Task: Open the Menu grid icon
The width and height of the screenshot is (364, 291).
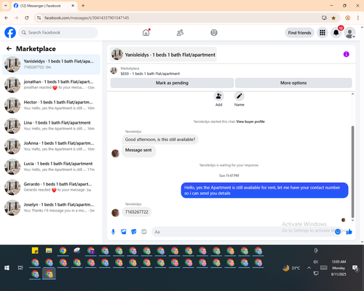Action: (x=323, y=33)
